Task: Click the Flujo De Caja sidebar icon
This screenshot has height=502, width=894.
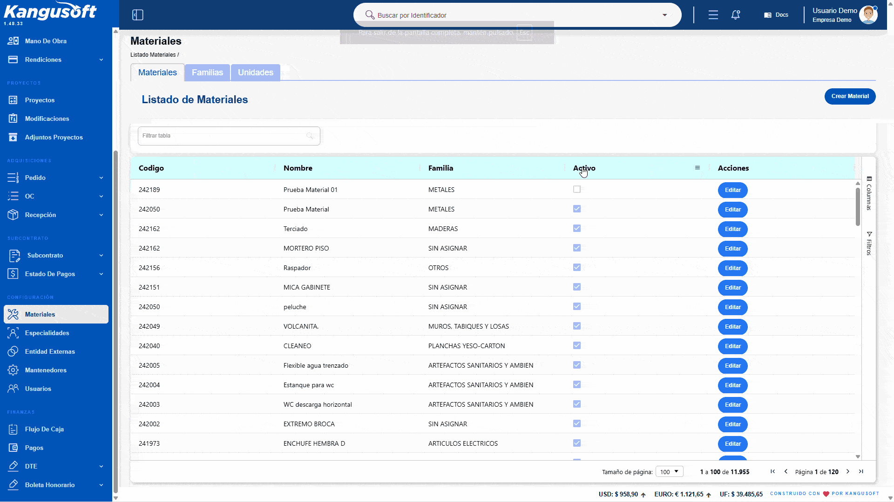Action: [13, 429]
